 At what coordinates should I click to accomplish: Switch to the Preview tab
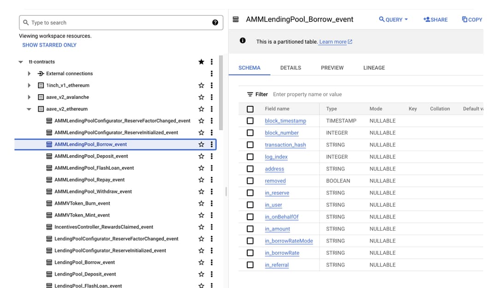(332, 68)
